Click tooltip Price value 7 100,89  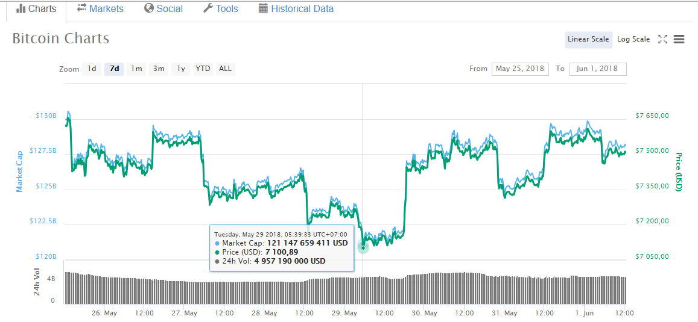pos(282,252)
